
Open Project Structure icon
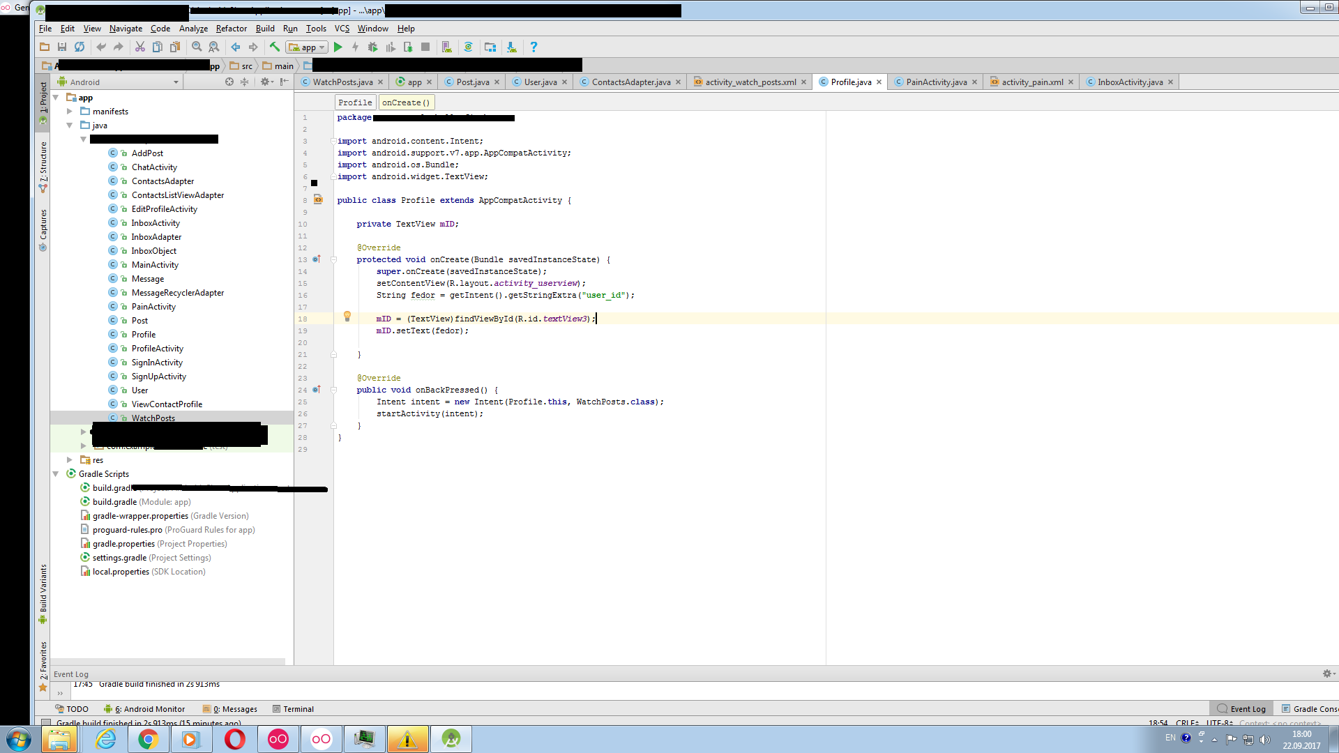click(490, 47)
